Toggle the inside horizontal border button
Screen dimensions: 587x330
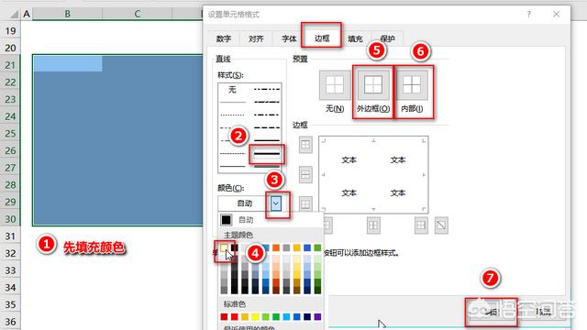(305, 174)
